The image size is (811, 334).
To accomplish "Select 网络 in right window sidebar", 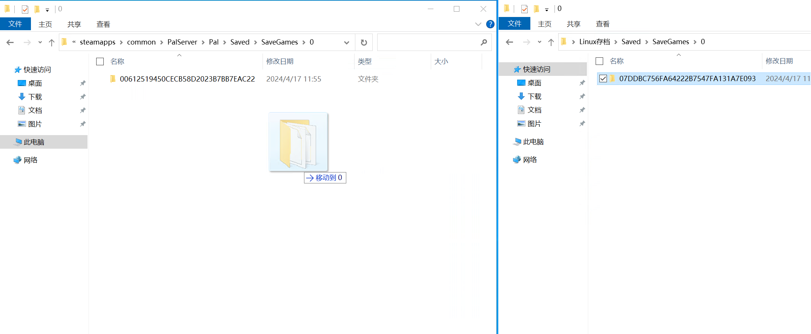I will (530, 160).
